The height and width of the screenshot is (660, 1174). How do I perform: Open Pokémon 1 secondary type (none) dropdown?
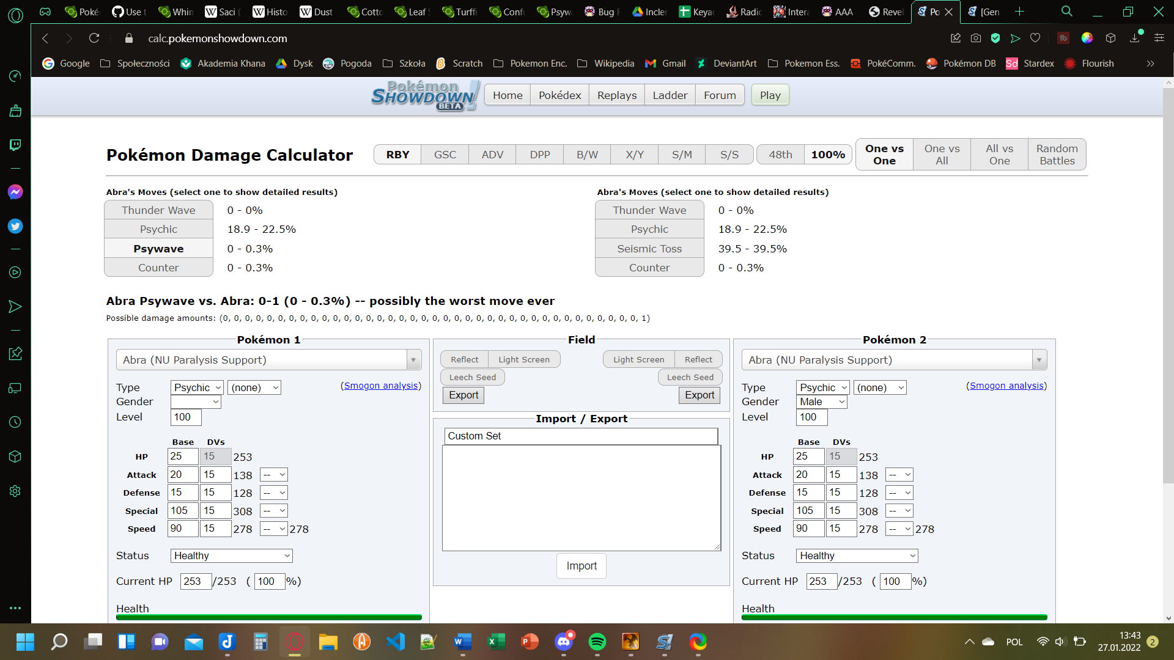coord(254,387)
